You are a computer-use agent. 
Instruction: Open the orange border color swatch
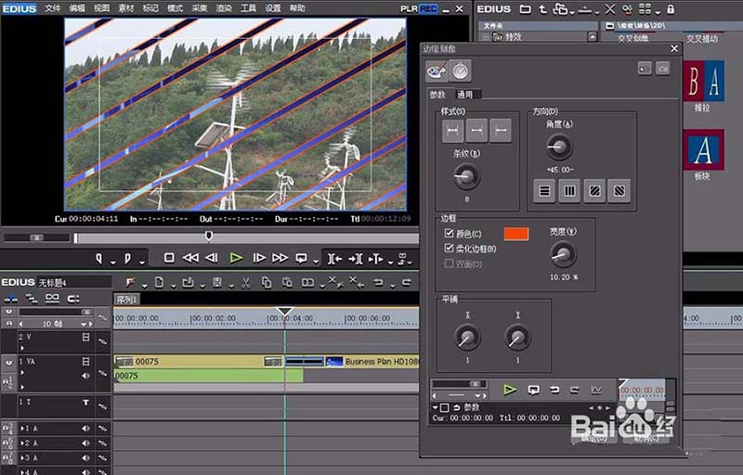(x=516, y=234)
